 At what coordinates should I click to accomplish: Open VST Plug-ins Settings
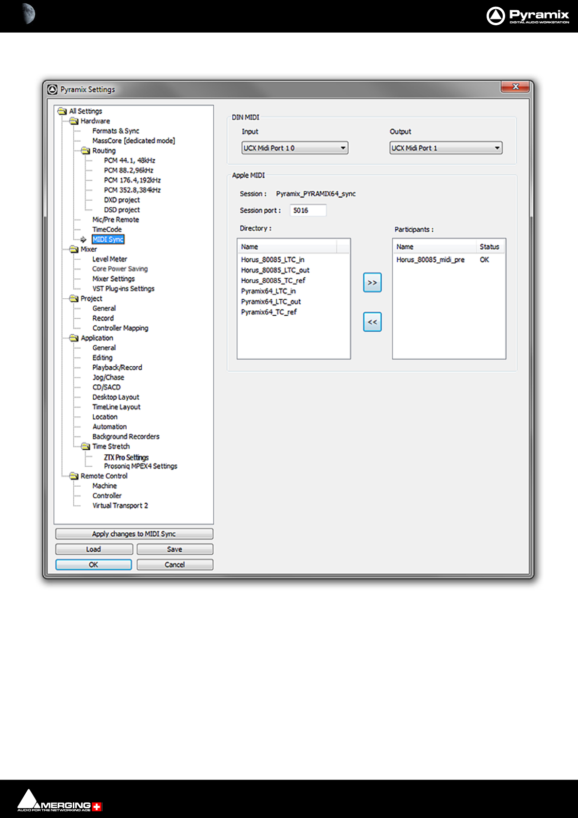pyautogui.click(x=123, y=289)
